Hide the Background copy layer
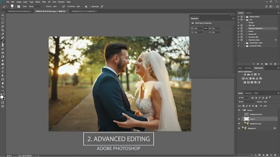The image size is (280, 157). (239, 123)
